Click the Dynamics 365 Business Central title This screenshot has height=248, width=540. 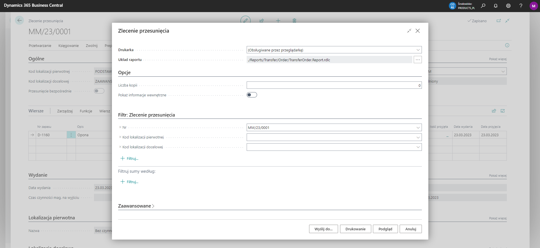(33, 5)
